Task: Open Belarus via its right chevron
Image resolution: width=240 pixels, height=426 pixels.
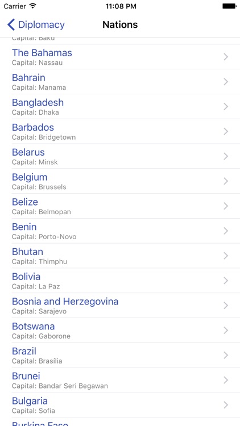Action: pyautogui.click(x=226, y=156)
